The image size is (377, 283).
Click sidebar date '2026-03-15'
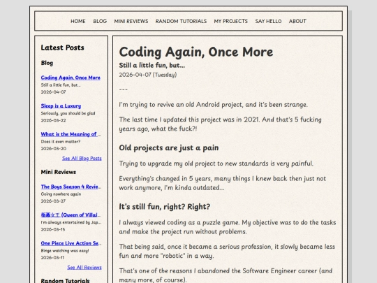point(53,229)
